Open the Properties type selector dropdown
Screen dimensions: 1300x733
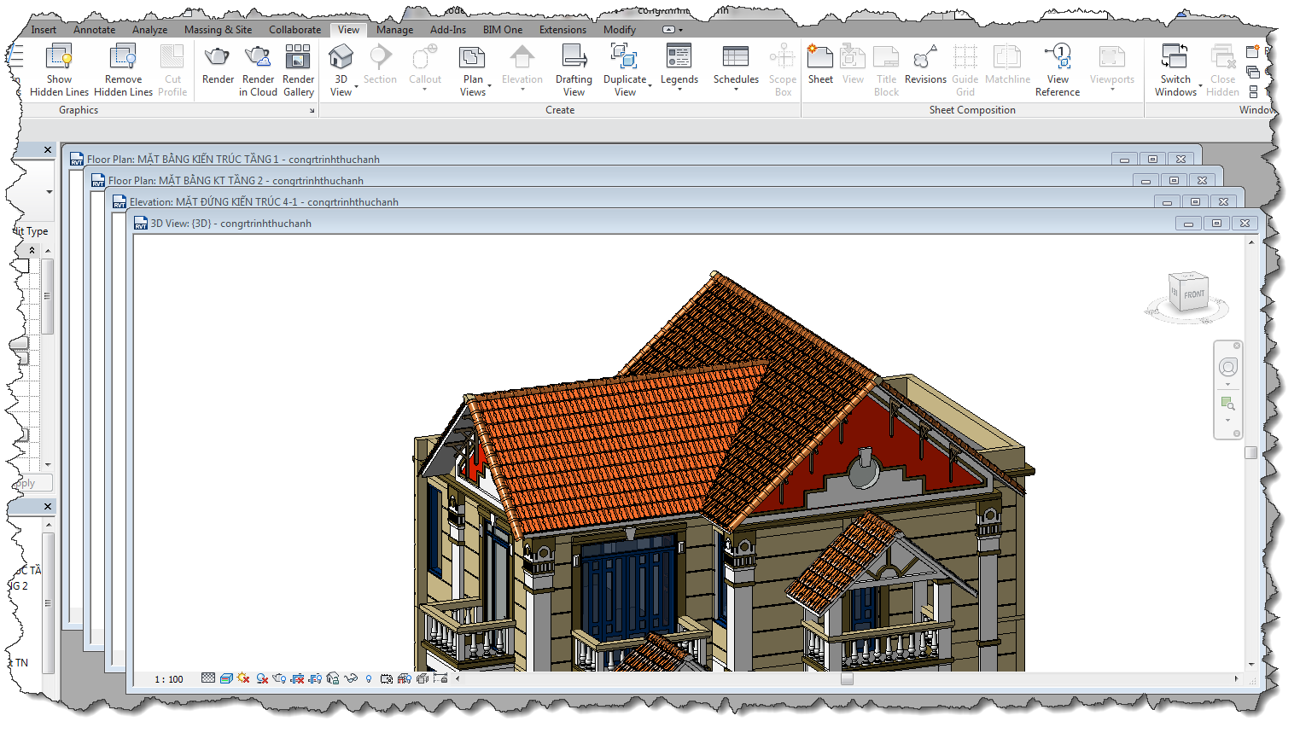click(49, 192)
